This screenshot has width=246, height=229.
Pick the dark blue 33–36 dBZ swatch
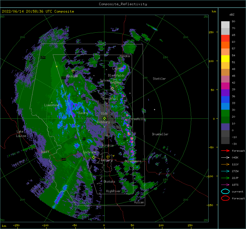click(x=225, y=100)
